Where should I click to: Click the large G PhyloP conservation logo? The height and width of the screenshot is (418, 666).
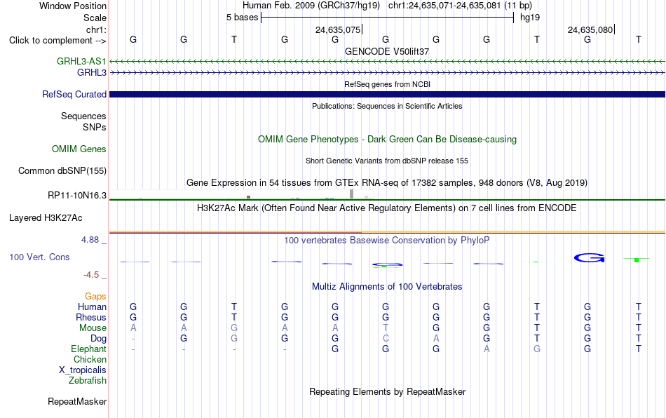[589, 257]
